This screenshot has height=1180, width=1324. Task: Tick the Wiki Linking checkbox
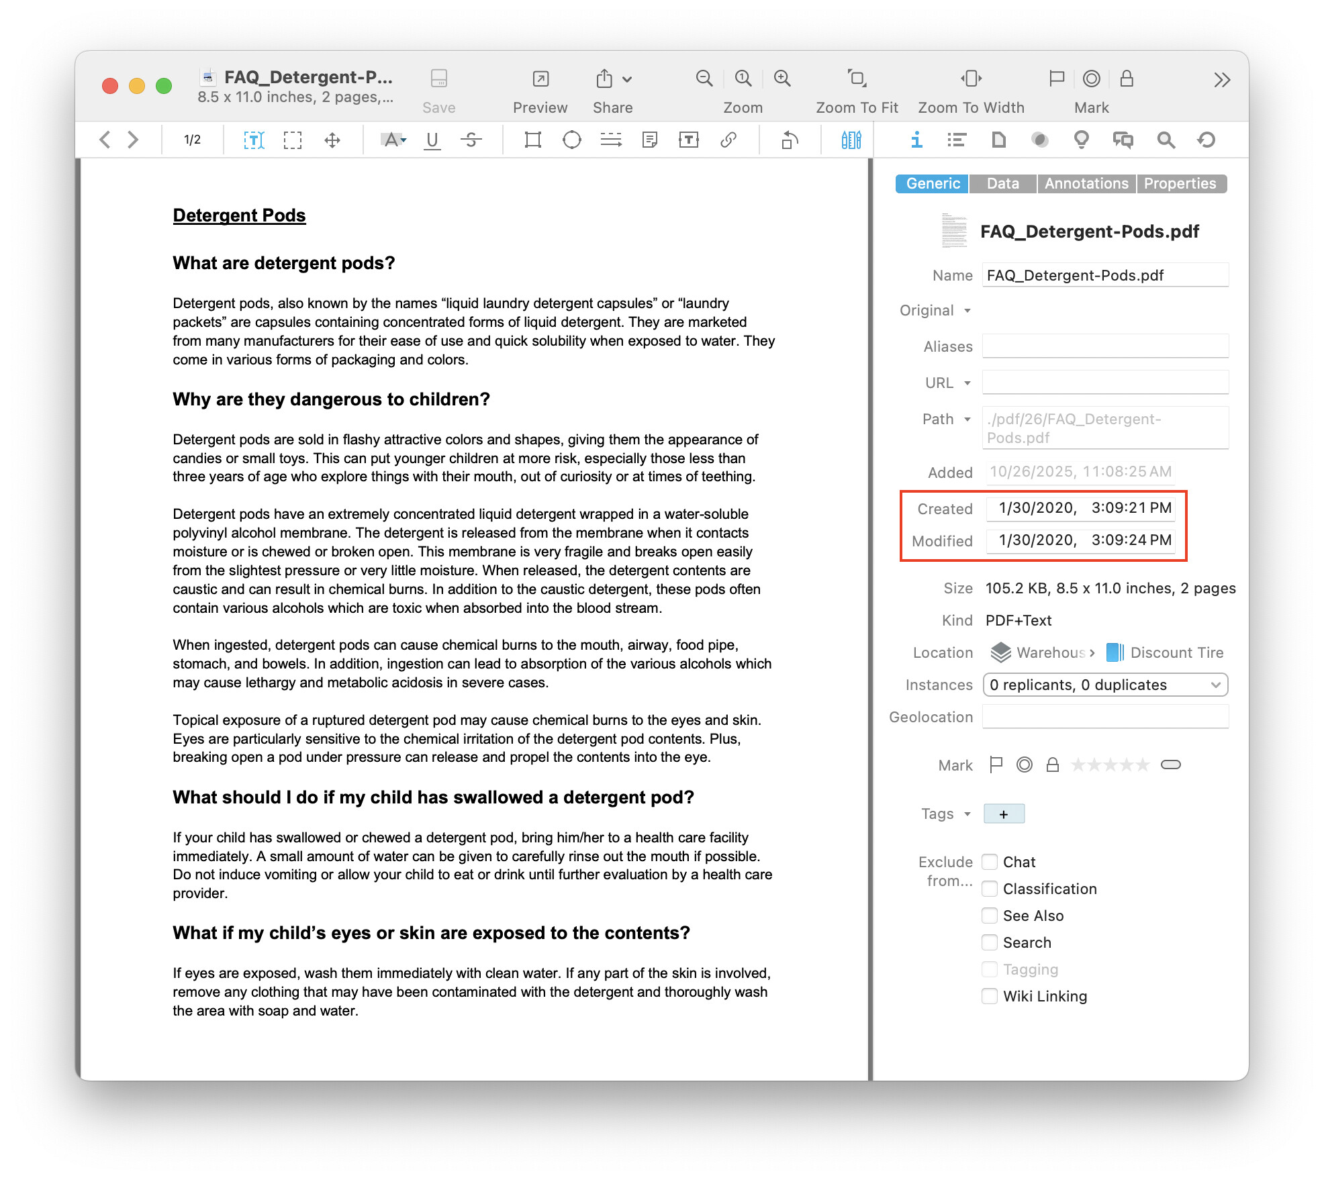tap(989, 996)
